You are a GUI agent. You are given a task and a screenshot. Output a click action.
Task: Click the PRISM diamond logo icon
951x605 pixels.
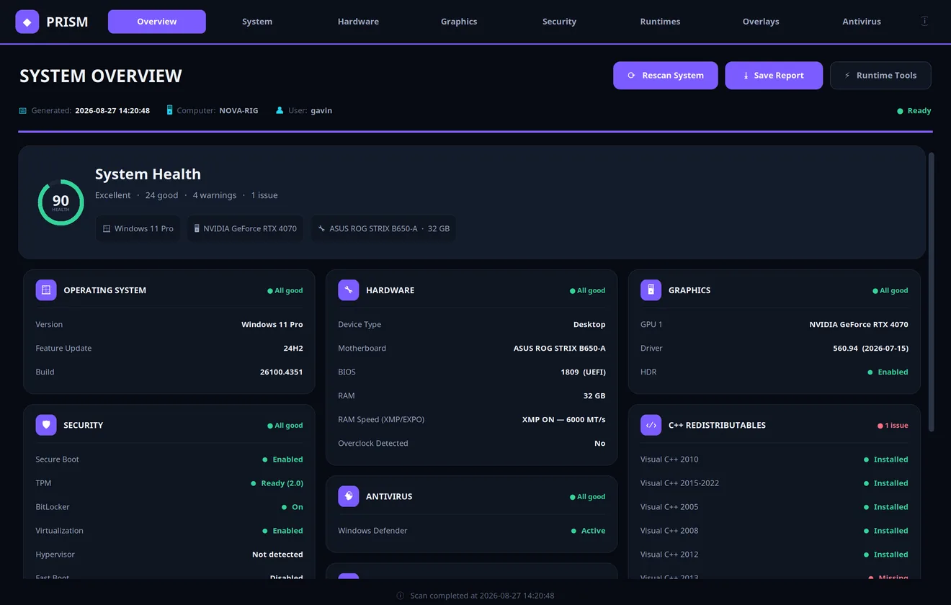[27, 22]
